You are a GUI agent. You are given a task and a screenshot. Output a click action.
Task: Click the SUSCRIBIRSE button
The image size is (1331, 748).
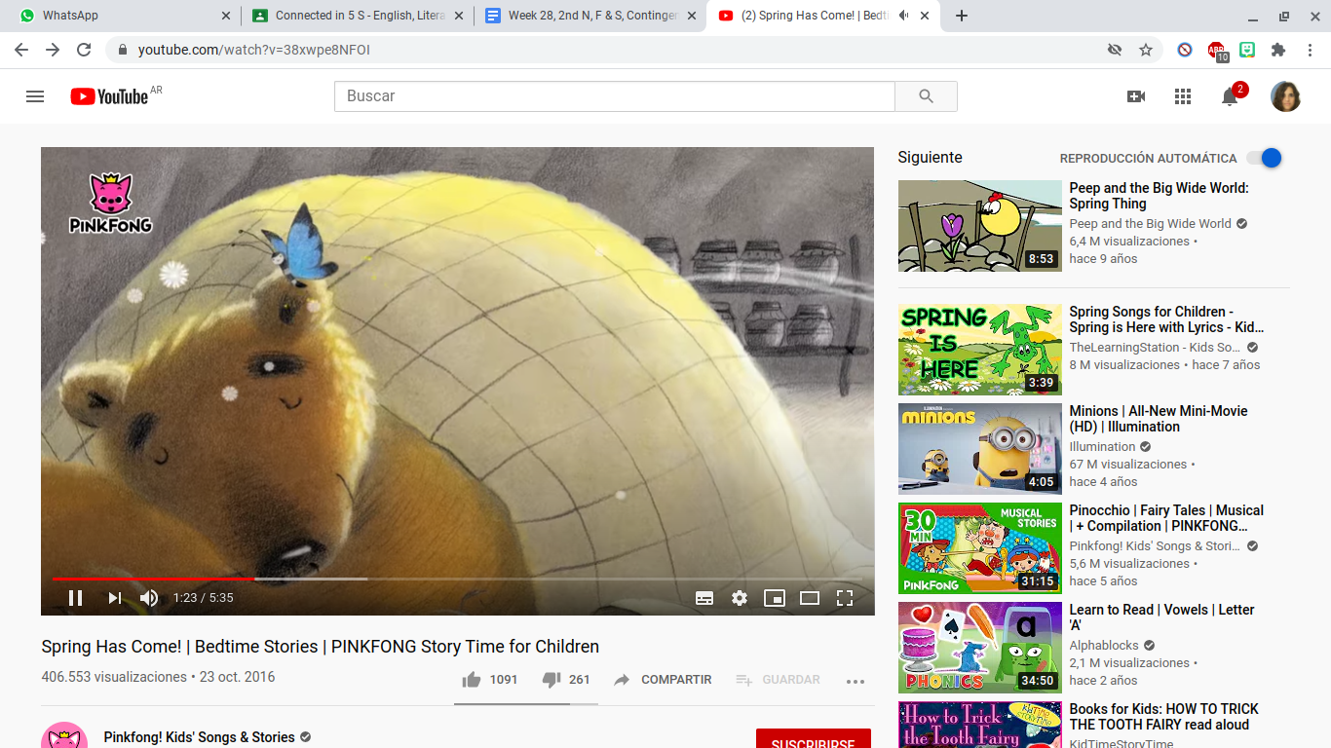[x=814, y=740]
